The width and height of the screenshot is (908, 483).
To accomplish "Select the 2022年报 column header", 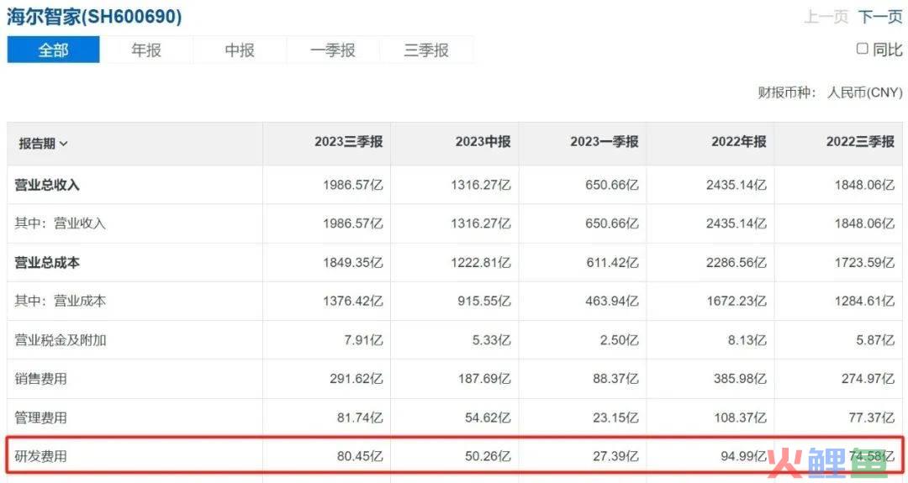I will point(739,142).
